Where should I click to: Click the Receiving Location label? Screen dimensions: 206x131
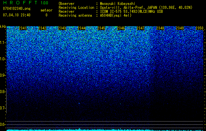point(76,8)
